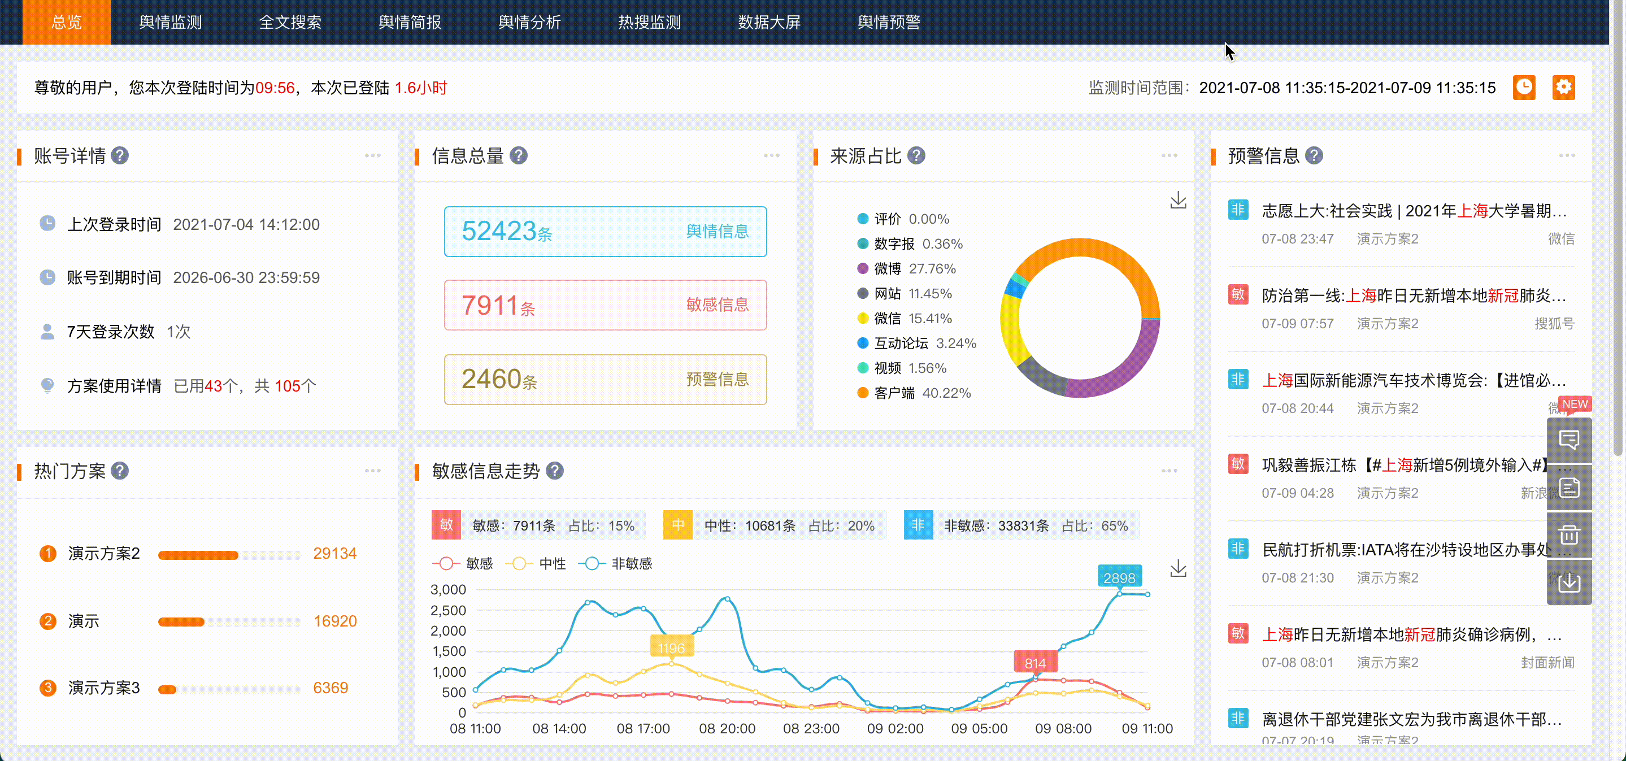Image resolution: width=1626 pixels, height=761 pixels.
Task: Open the floating message feedback icon
Action: point(1569,440)
